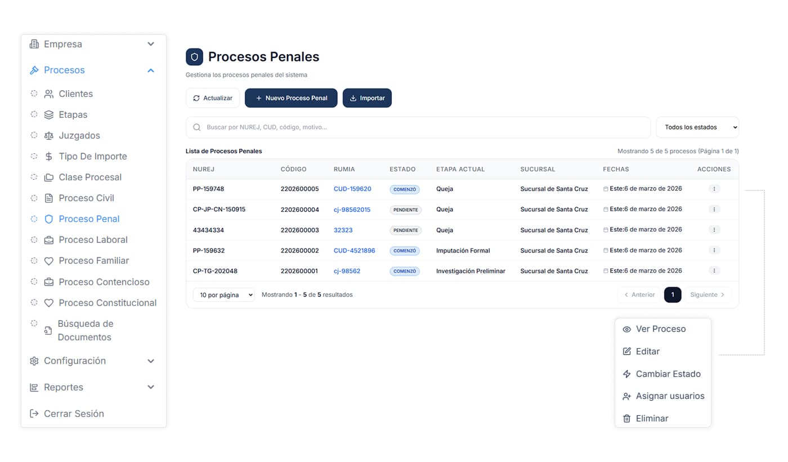Click the ESTADO column header
The image size is (788, 462).
pos(402,169)
